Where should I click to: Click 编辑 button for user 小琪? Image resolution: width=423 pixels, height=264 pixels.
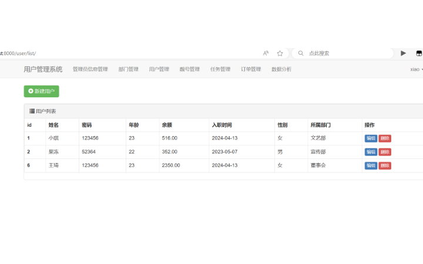(371, 138)
